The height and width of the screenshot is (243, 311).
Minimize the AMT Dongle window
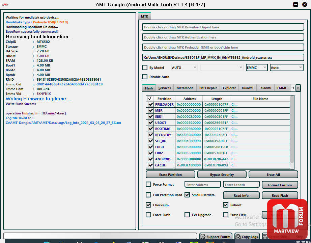[x=295, y=4]
